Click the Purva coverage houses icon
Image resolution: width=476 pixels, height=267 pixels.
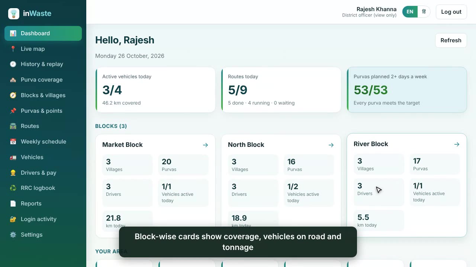(x=13, y=80)
